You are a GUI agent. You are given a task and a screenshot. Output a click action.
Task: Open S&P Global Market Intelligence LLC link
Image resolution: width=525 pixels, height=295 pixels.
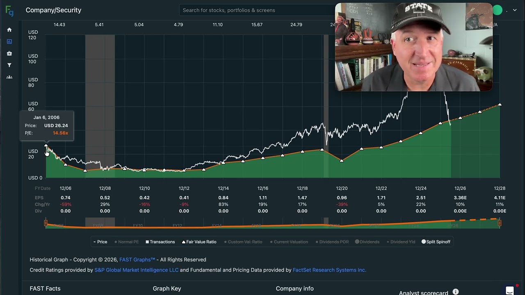tap(137, 270)
